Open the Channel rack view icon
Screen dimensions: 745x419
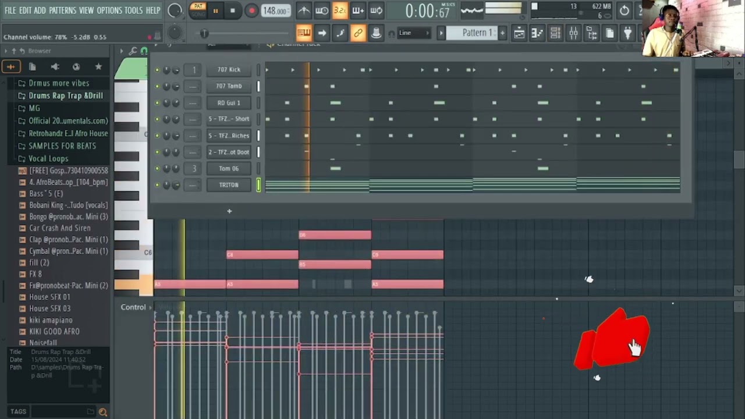(x=555, y=33)
